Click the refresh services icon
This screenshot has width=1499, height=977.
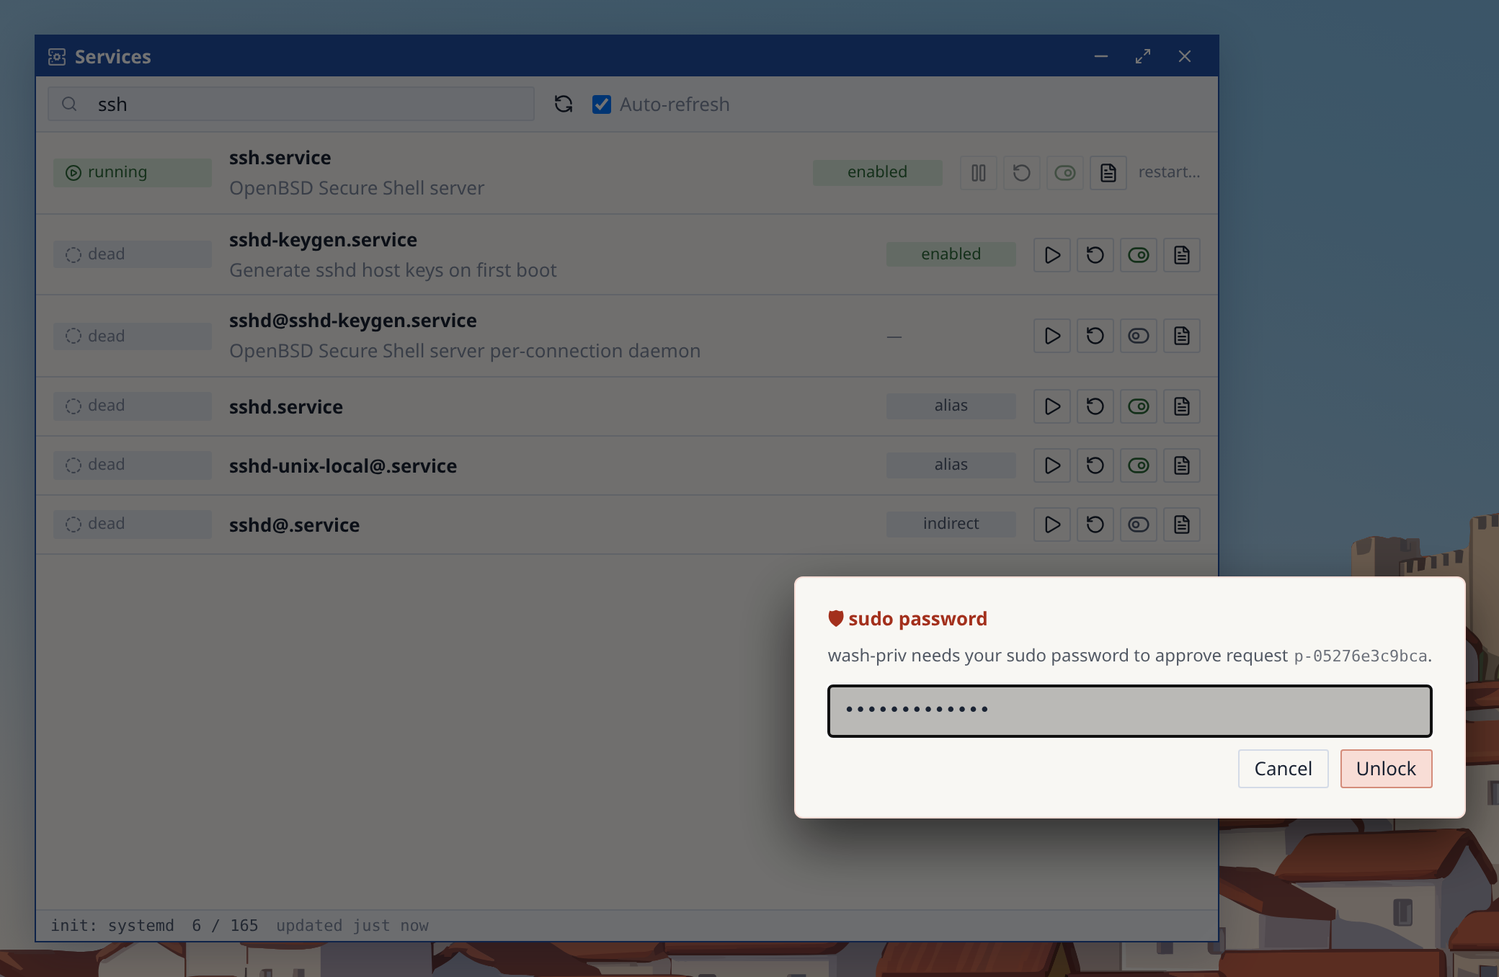564,104
